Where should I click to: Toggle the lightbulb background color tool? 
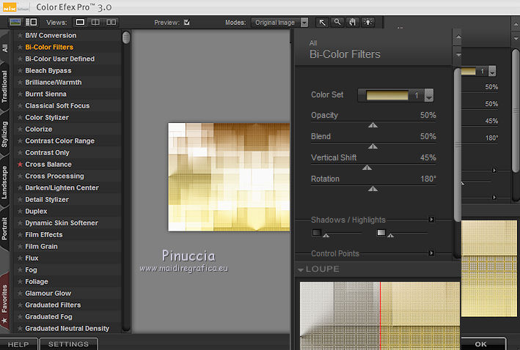pos(367,22)
